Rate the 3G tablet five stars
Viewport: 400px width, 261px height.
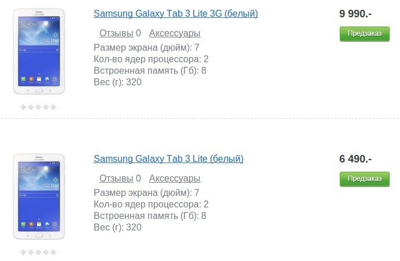click(53, 107)
